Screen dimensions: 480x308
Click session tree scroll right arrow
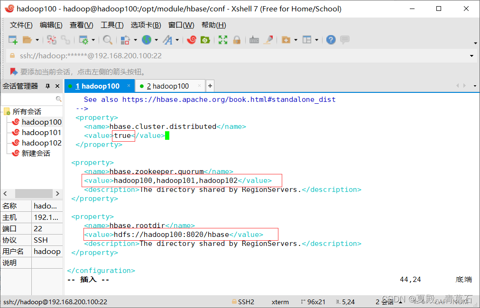pyautogui.click(x=57, y=194)
